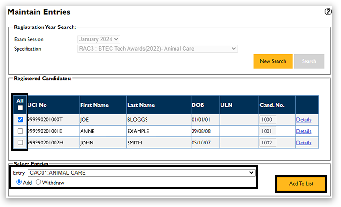Tick the All candidates checkbox
Screen dimensions: 341x207
[x=20, y=108]
